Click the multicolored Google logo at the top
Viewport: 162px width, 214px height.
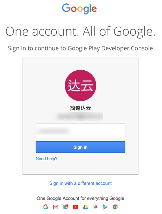click(79, 9)
